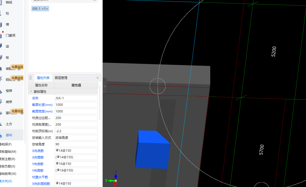Click the 坑壁水平筋 property label
Image resolution: width=306 pixels, height=187 pixels.
(40, 177)
